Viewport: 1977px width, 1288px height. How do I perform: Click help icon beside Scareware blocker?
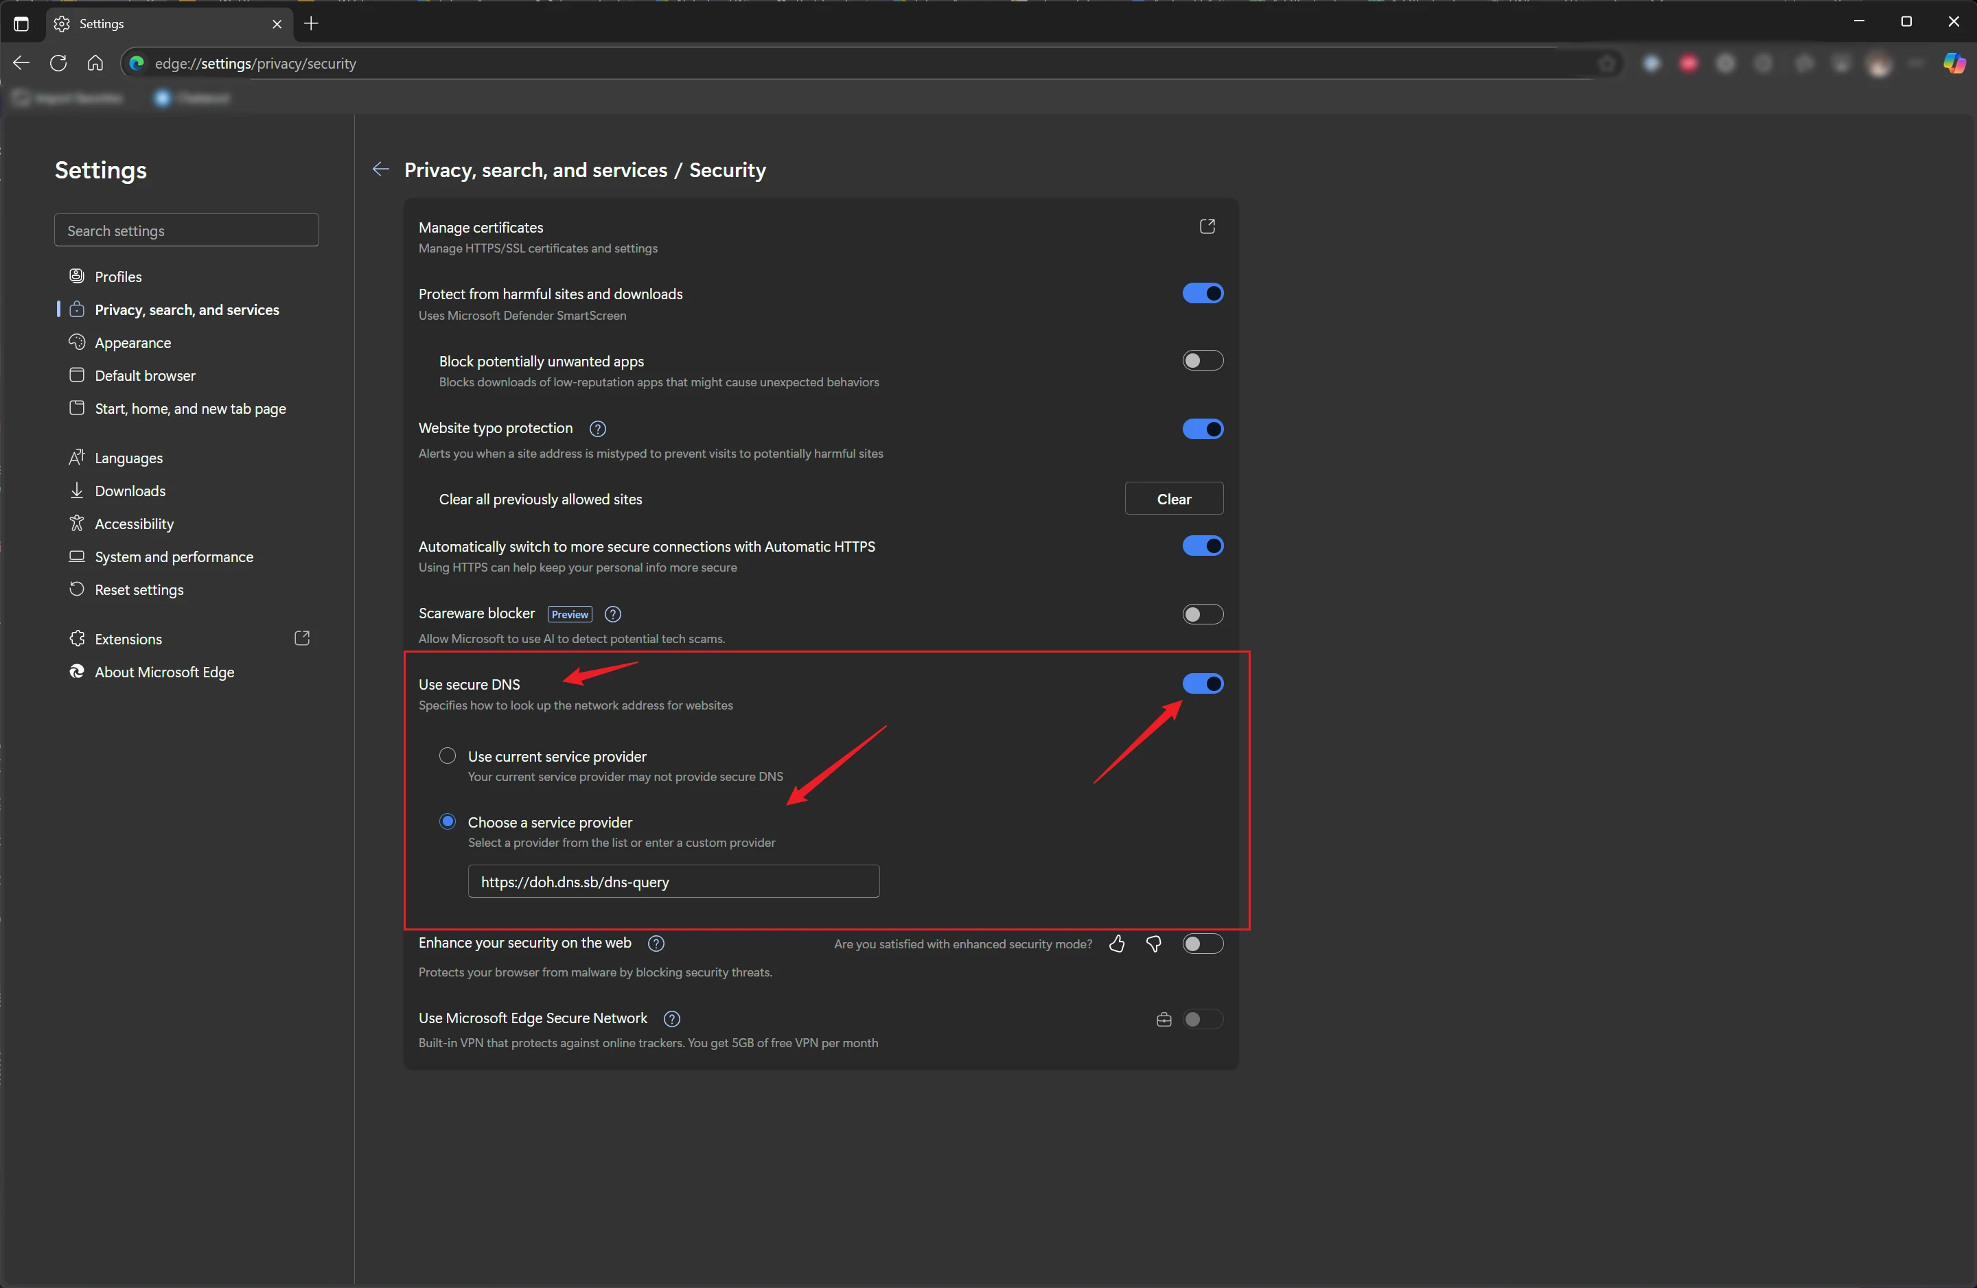coord(613,613)
